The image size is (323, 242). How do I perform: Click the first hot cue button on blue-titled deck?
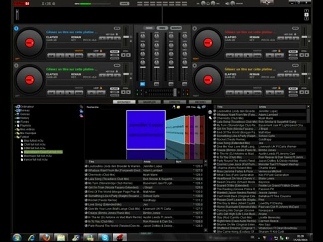coord(102,38)
